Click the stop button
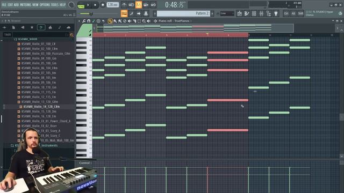Image resolution: width=344 pixels, height=193 pixels. (x=95, y=5)
